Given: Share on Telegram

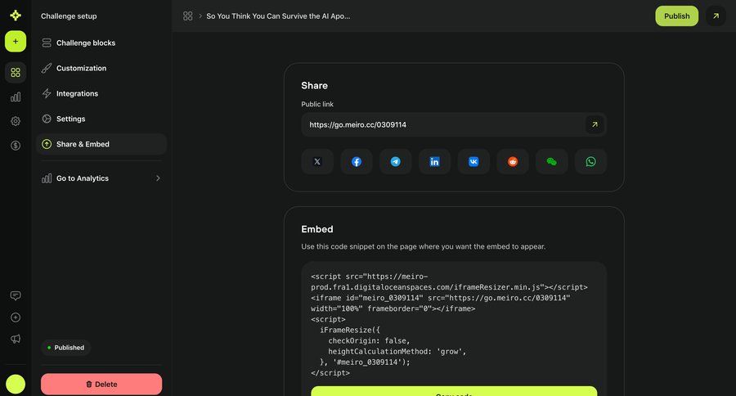Looking at the screenshot, I should [x=395, y=162].
